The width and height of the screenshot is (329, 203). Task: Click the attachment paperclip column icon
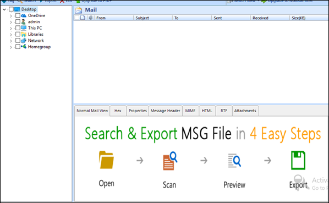tap(90, 18)
